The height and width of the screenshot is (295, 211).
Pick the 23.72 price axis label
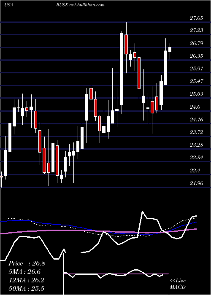pyautogui.click(x=197, y=132)
